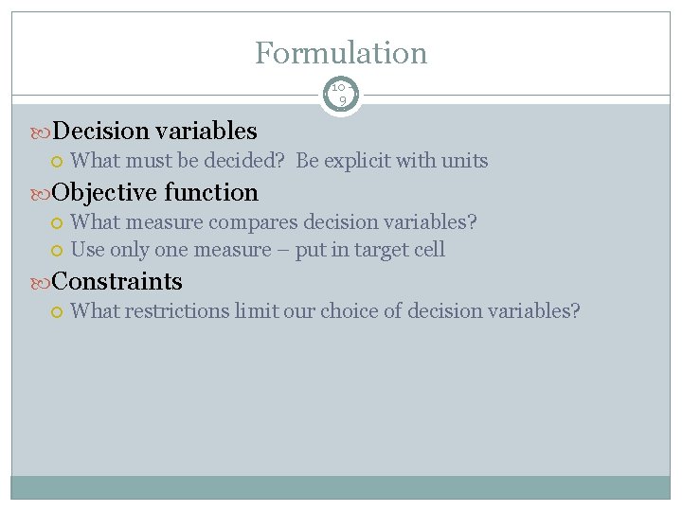Select the circle bullet before 'What must be decided?'
Image resolution: width=682 pixels, height=511 pixels.
coord(58,162)
